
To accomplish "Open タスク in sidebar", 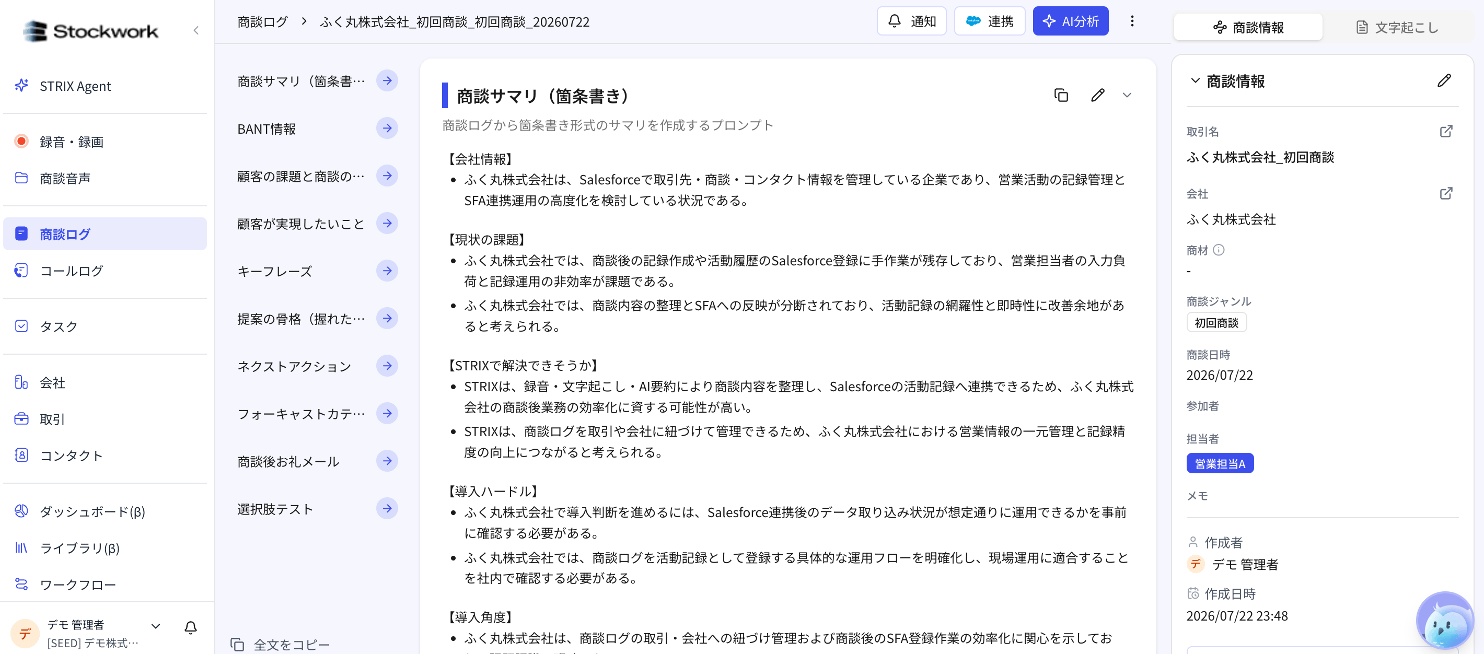I will pos(105,326).
